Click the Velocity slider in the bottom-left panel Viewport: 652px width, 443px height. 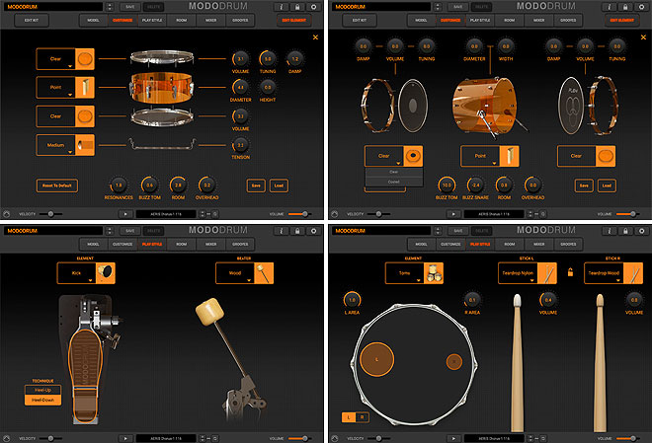(x=49, y=438)
